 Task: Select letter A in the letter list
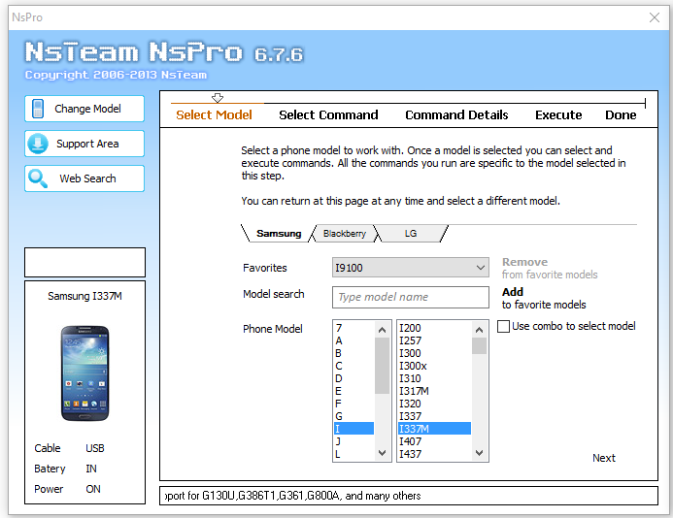click(353, 340)
